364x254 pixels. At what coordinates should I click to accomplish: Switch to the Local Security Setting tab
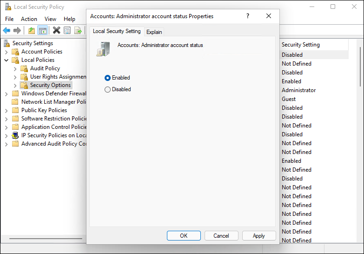click(x=117, y=31)
